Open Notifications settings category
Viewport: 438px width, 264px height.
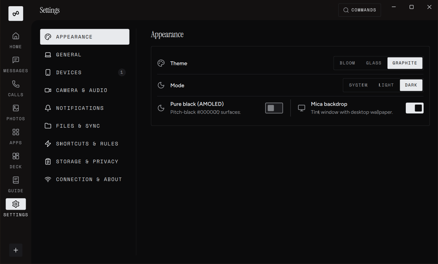coord(85,108)
